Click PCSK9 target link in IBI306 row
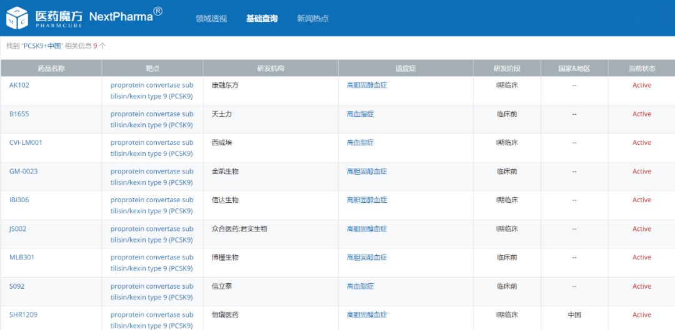This screenshot has width=675, height=330. pos(152,205)
